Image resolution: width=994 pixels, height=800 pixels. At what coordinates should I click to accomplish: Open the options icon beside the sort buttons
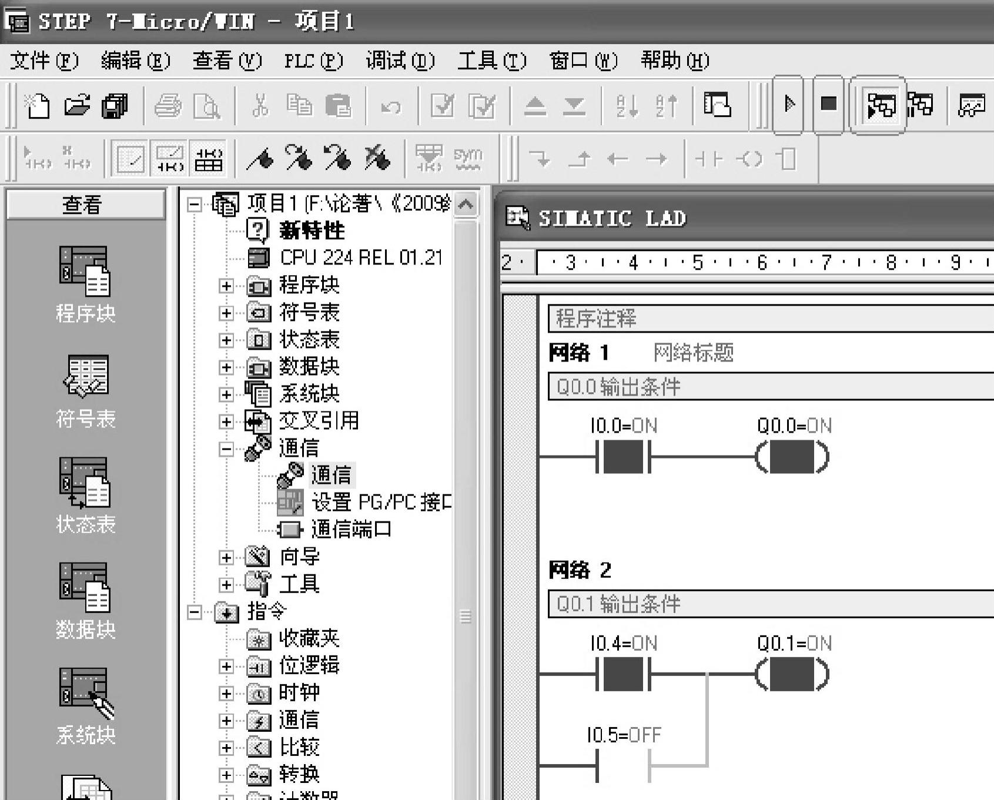(x=718, y=105)
